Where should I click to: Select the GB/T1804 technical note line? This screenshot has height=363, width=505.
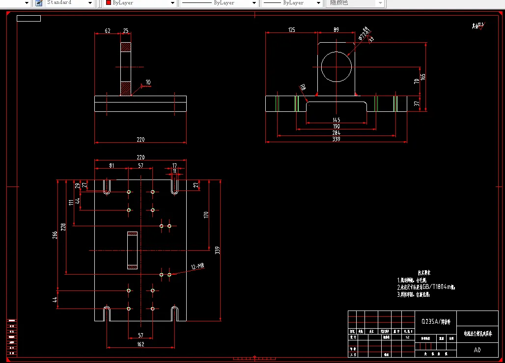(x=426, y=287)
